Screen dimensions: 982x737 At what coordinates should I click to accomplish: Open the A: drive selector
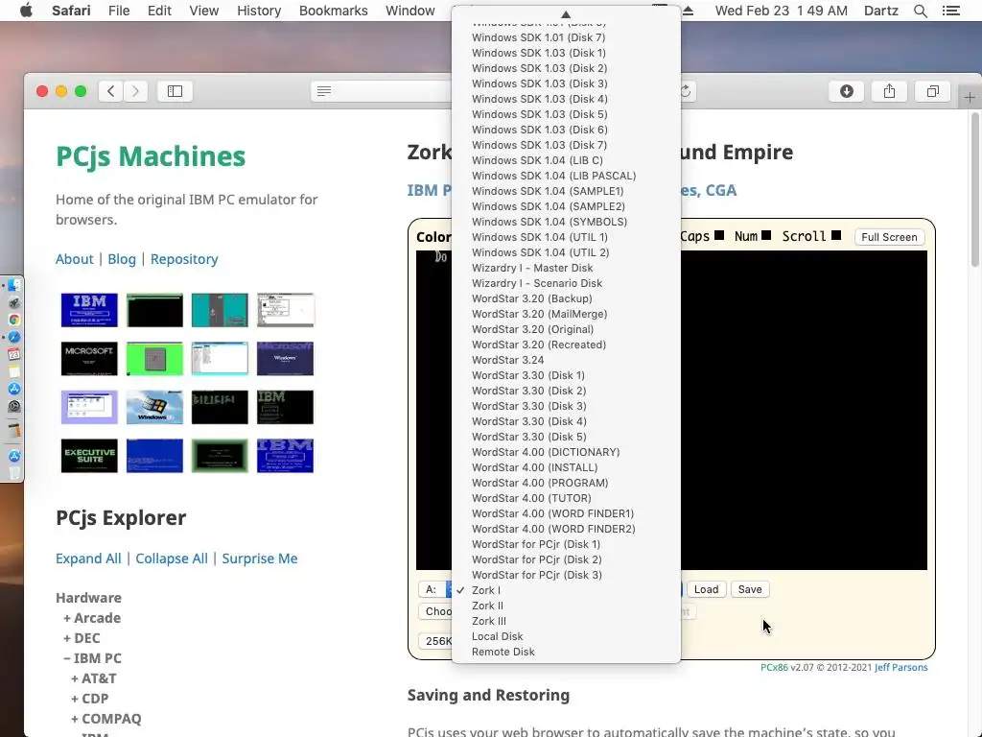432,590
